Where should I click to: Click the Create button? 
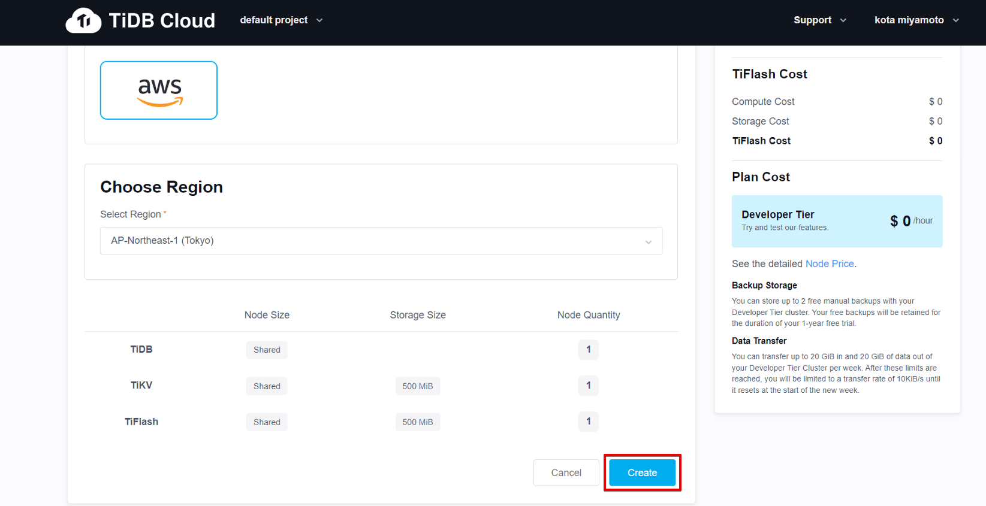coord(642,472)
